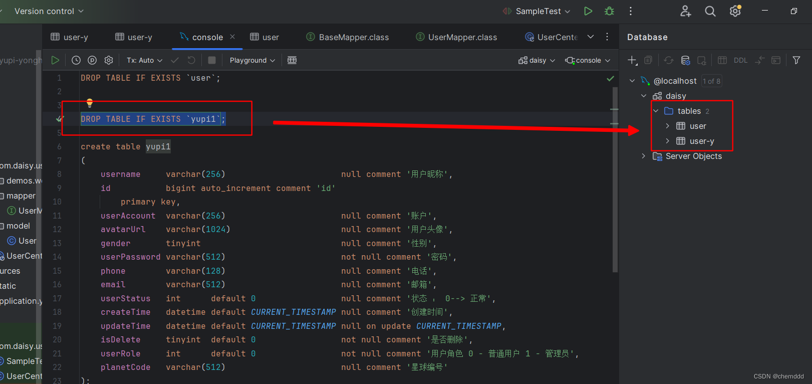Open a query console from the Database toolbar
Viewport: 812px width, 384px height.
pyautogui.click(x=776, y=60)
